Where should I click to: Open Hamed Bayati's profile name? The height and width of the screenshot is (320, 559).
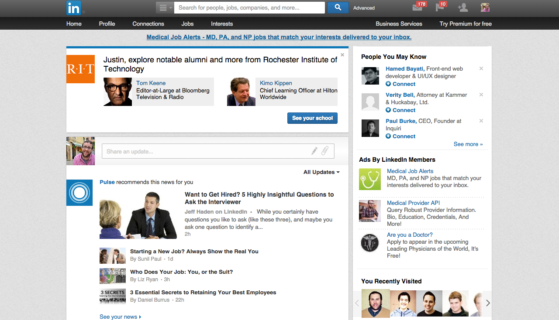click(404, 68)
